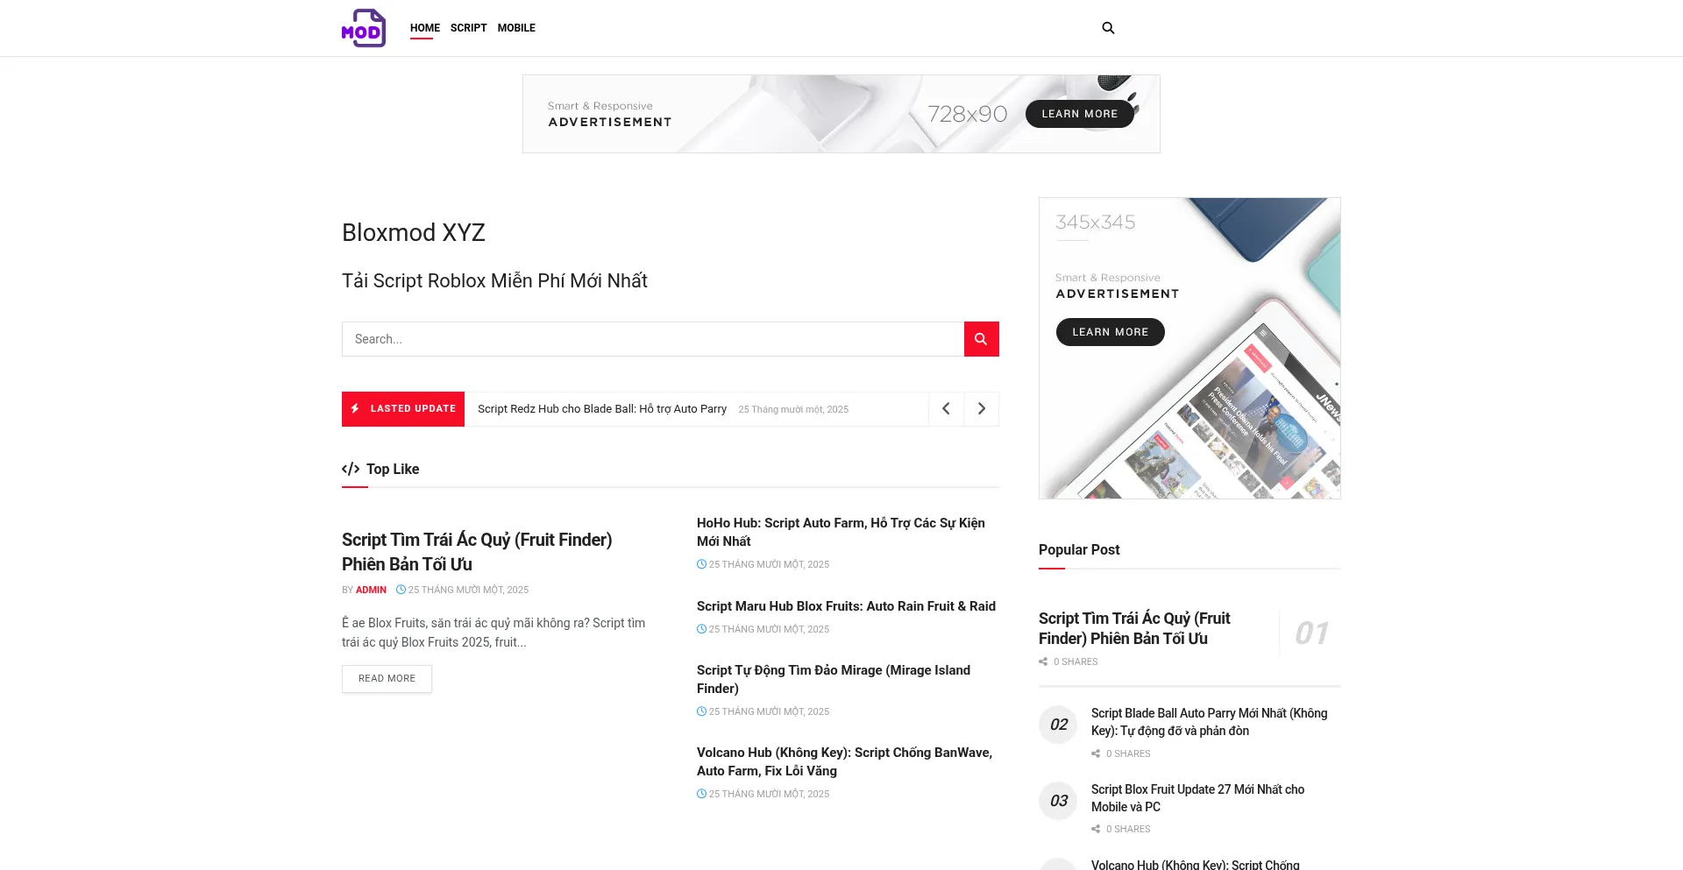Click LEARN MORE on the 345x345 ad

coord(1110,332)
